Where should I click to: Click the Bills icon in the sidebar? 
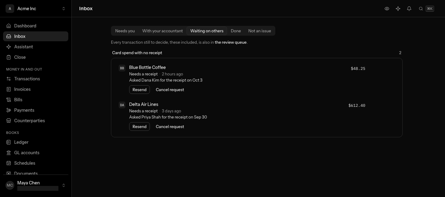(9, 100)
